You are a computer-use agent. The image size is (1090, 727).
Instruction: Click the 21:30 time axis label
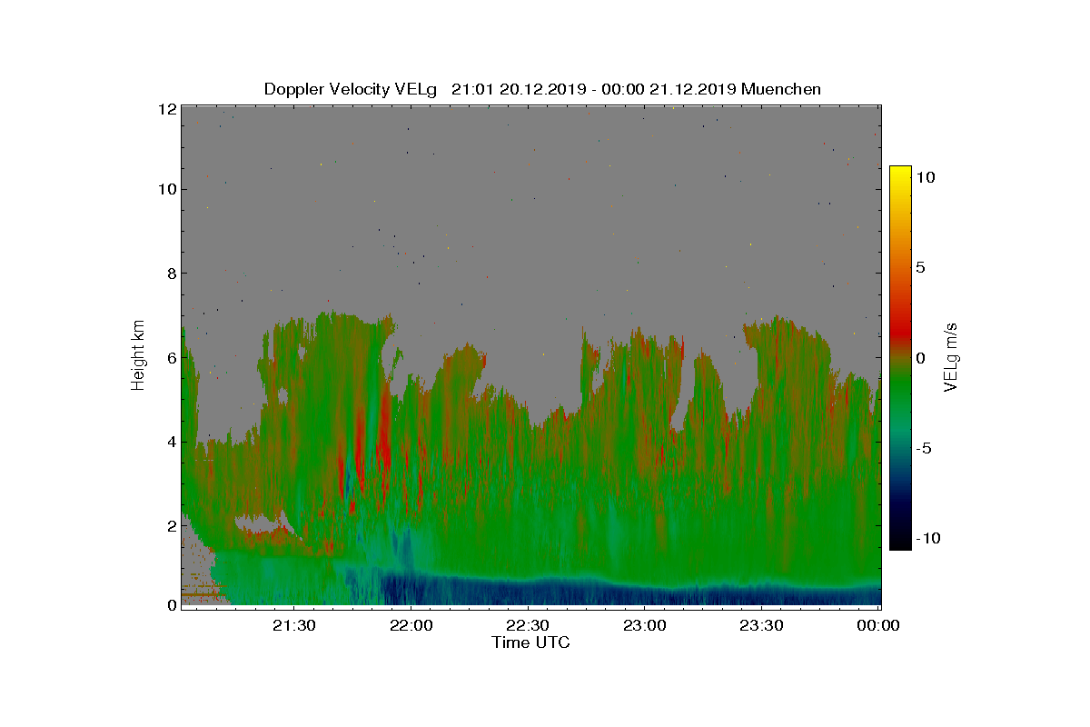pos(292,625)
